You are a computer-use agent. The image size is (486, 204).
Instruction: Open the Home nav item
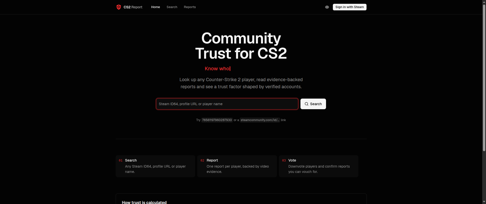tap(155, 7)
